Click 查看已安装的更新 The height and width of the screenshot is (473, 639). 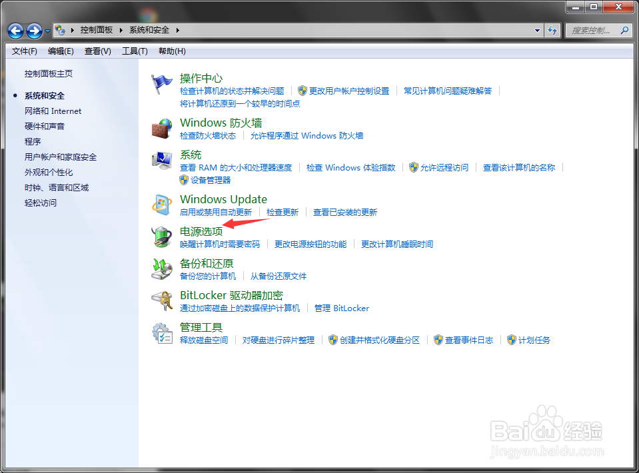[x=345, y=213]
